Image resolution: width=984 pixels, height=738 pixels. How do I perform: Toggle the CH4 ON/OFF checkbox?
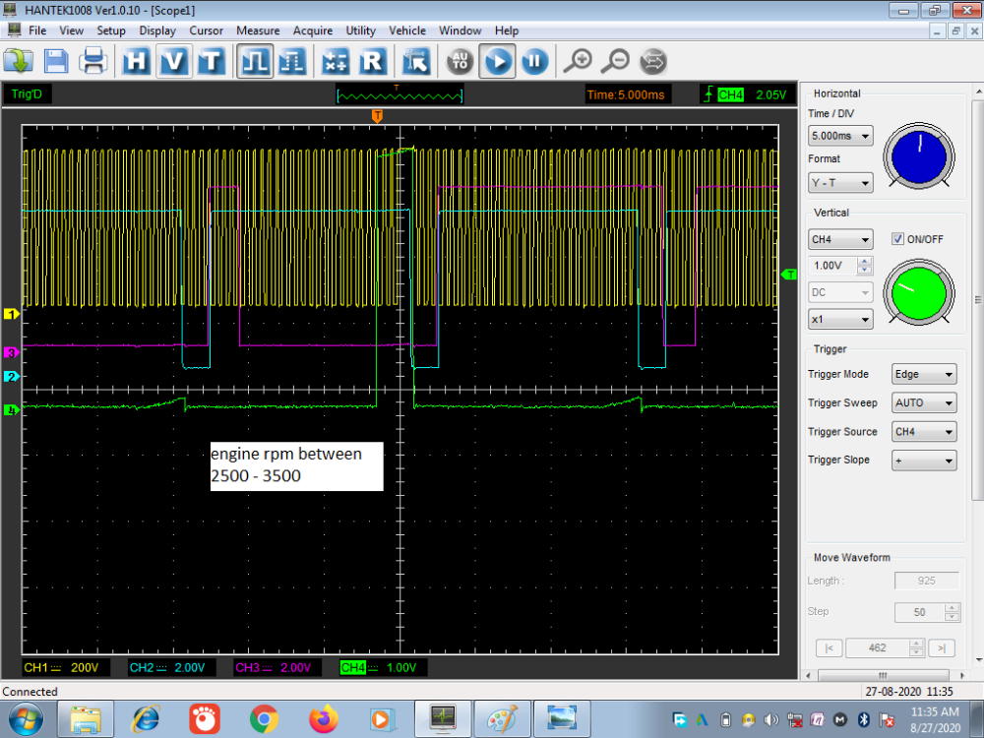(x=896, y=239)
